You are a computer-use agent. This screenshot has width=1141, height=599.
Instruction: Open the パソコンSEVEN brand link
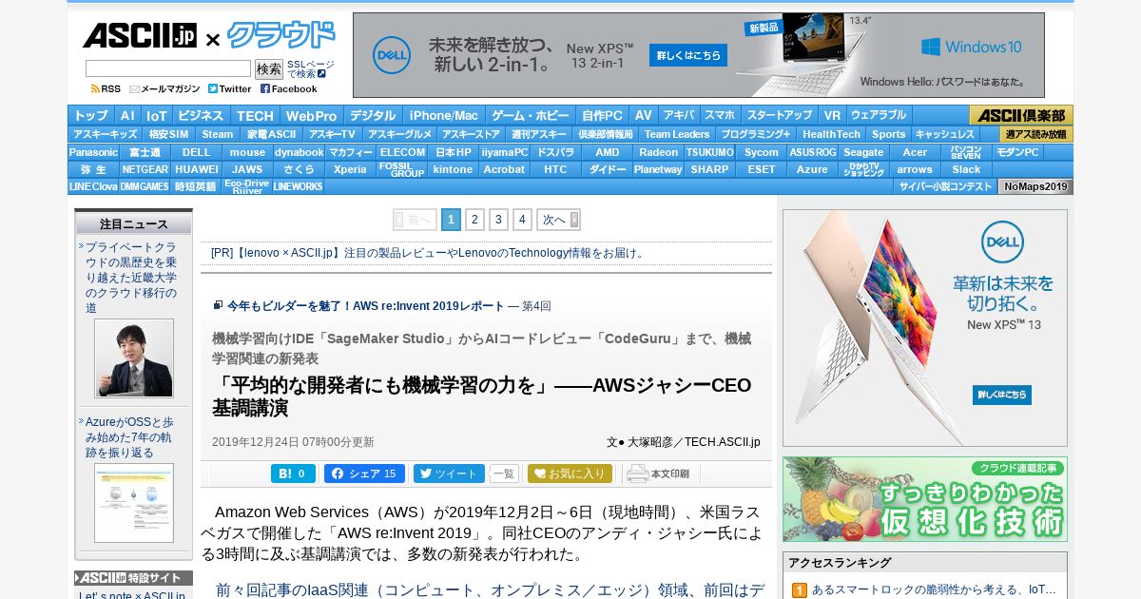pyautogui.click(x=966, y=152)
